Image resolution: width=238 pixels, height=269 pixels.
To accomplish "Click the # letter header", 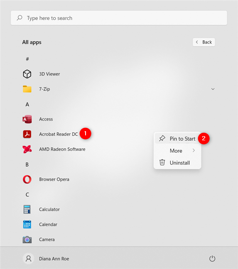I will [27, 59].
